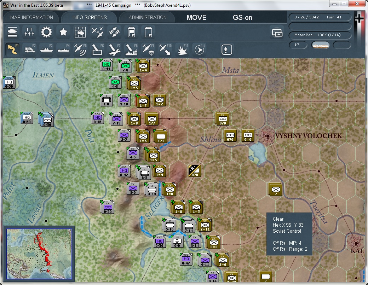Switch to the MAP INFORMATION tab
The image size is (368, 285).
tap(32, 17)
